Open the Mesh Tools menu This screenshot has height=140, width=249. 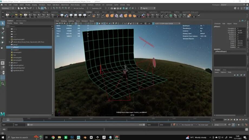[65, 5]
